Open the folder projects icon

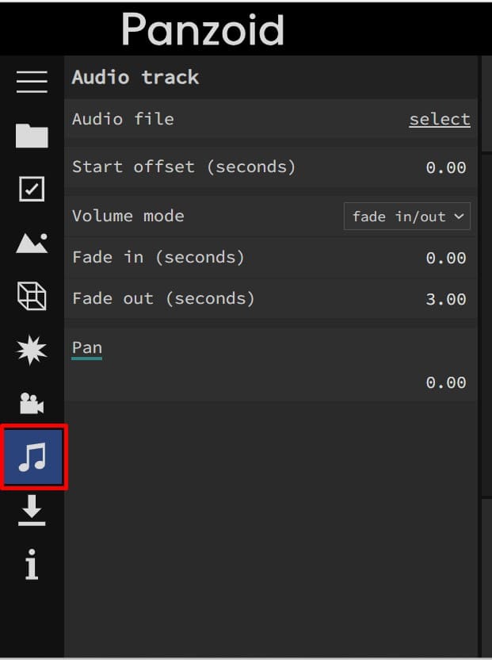pos(32,136)
